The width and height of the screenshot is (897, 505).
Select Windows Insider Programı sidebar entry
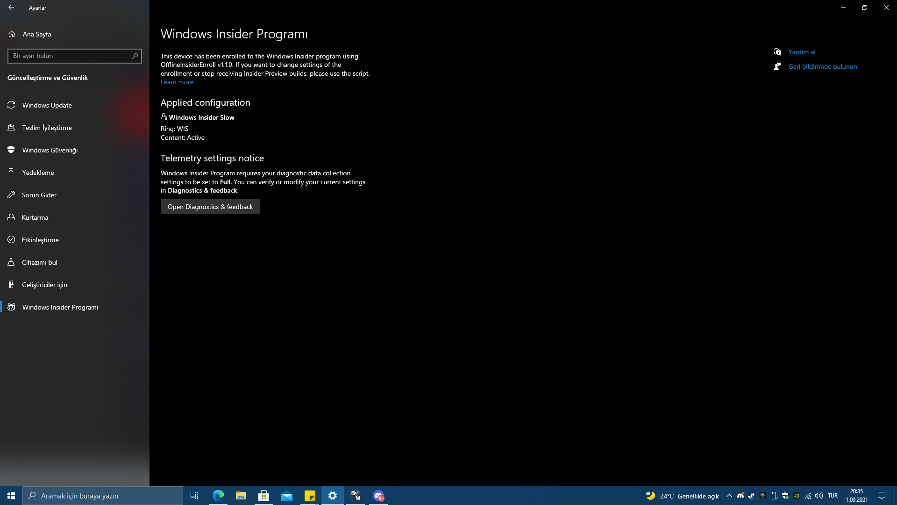coord(60,307)
